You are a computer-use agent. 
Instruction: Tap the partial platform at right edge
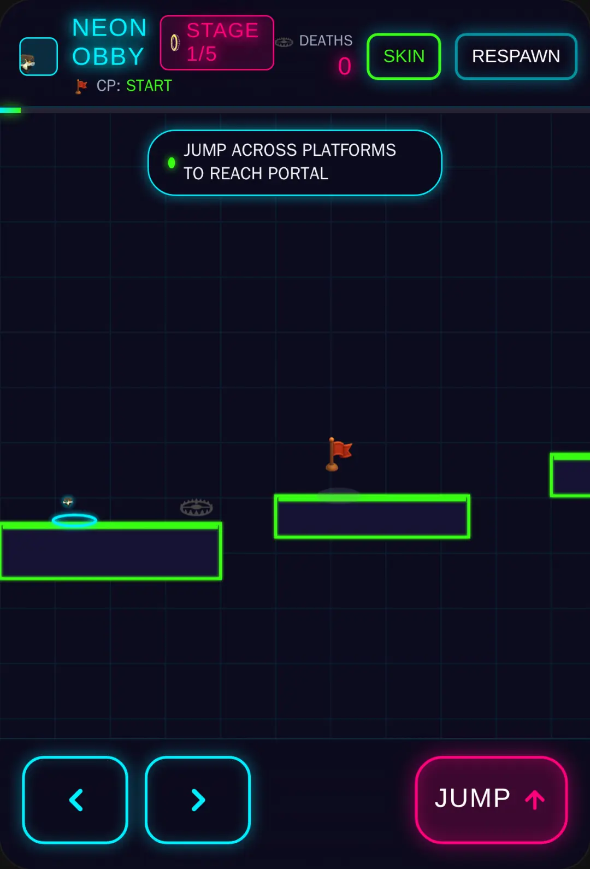pyautogui.click(x=570, y=475)
